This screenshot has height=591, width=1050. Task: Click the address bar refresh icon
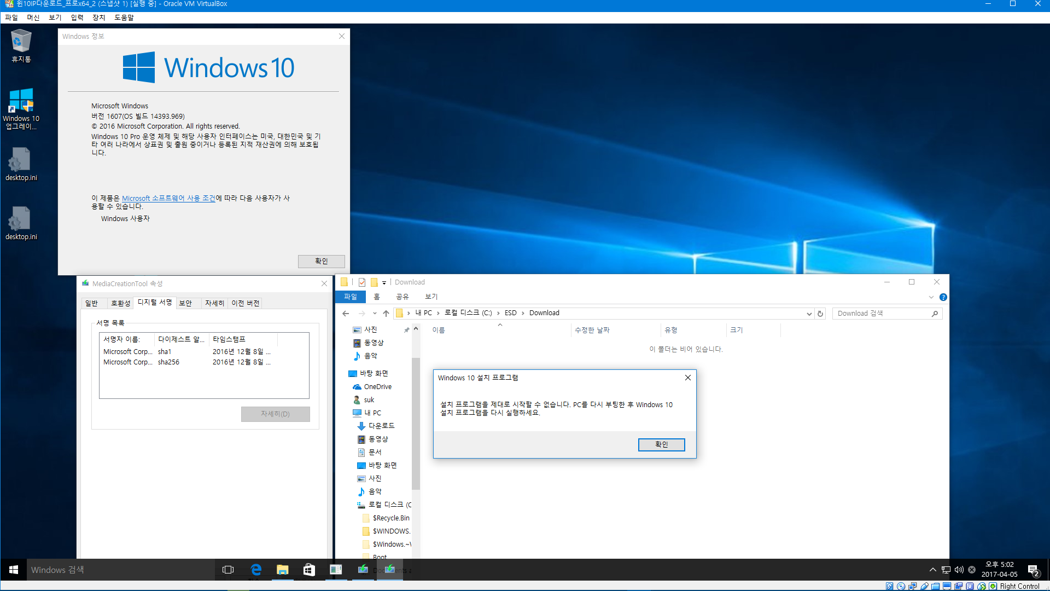820,314
